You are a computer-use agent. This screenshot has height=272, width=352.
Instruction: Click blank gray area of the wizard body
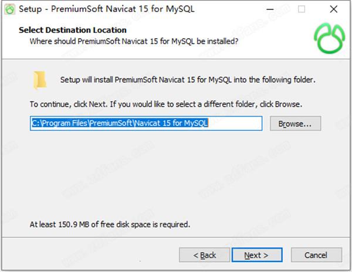click(x=175, y=175)
